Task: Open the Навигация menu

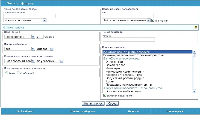Action: click(x=175, y=111)
